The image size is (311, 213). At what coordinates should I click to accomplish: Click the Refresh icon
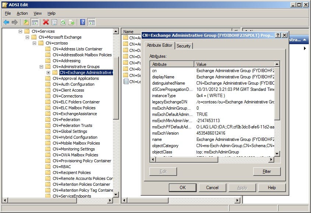pyautogui.click(x=63, y=21)
